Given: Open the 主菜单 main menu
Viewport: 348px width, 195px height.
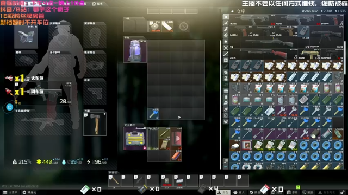Looking at the screenshot, I should coord(10,192).
